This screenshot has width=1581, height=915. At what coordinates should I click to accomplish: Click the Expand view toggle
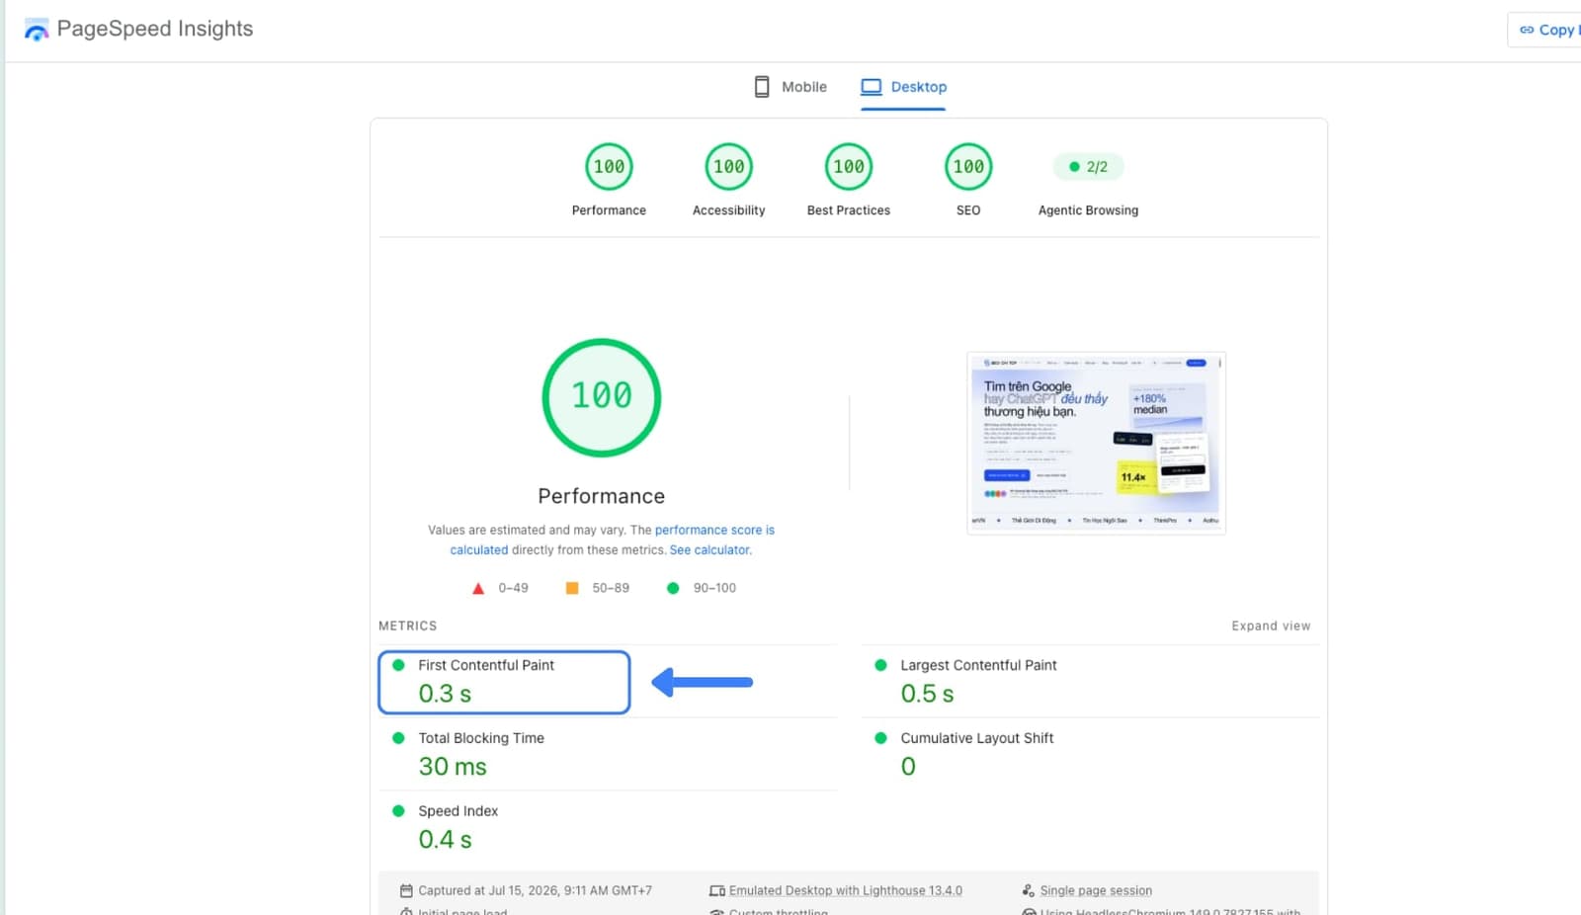tap(1271, 626)
